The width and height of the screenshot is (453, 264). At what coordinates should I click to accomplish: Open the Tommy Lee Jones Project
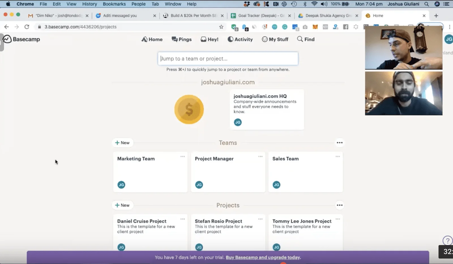(305, 233)
